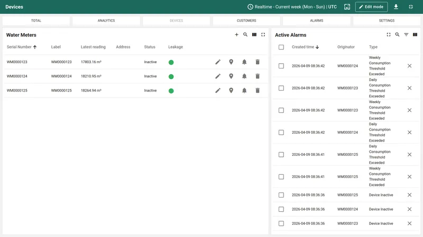
Task: Clear Weekly Consumption alarm for WM0000124
Action: tap(409, 66)
